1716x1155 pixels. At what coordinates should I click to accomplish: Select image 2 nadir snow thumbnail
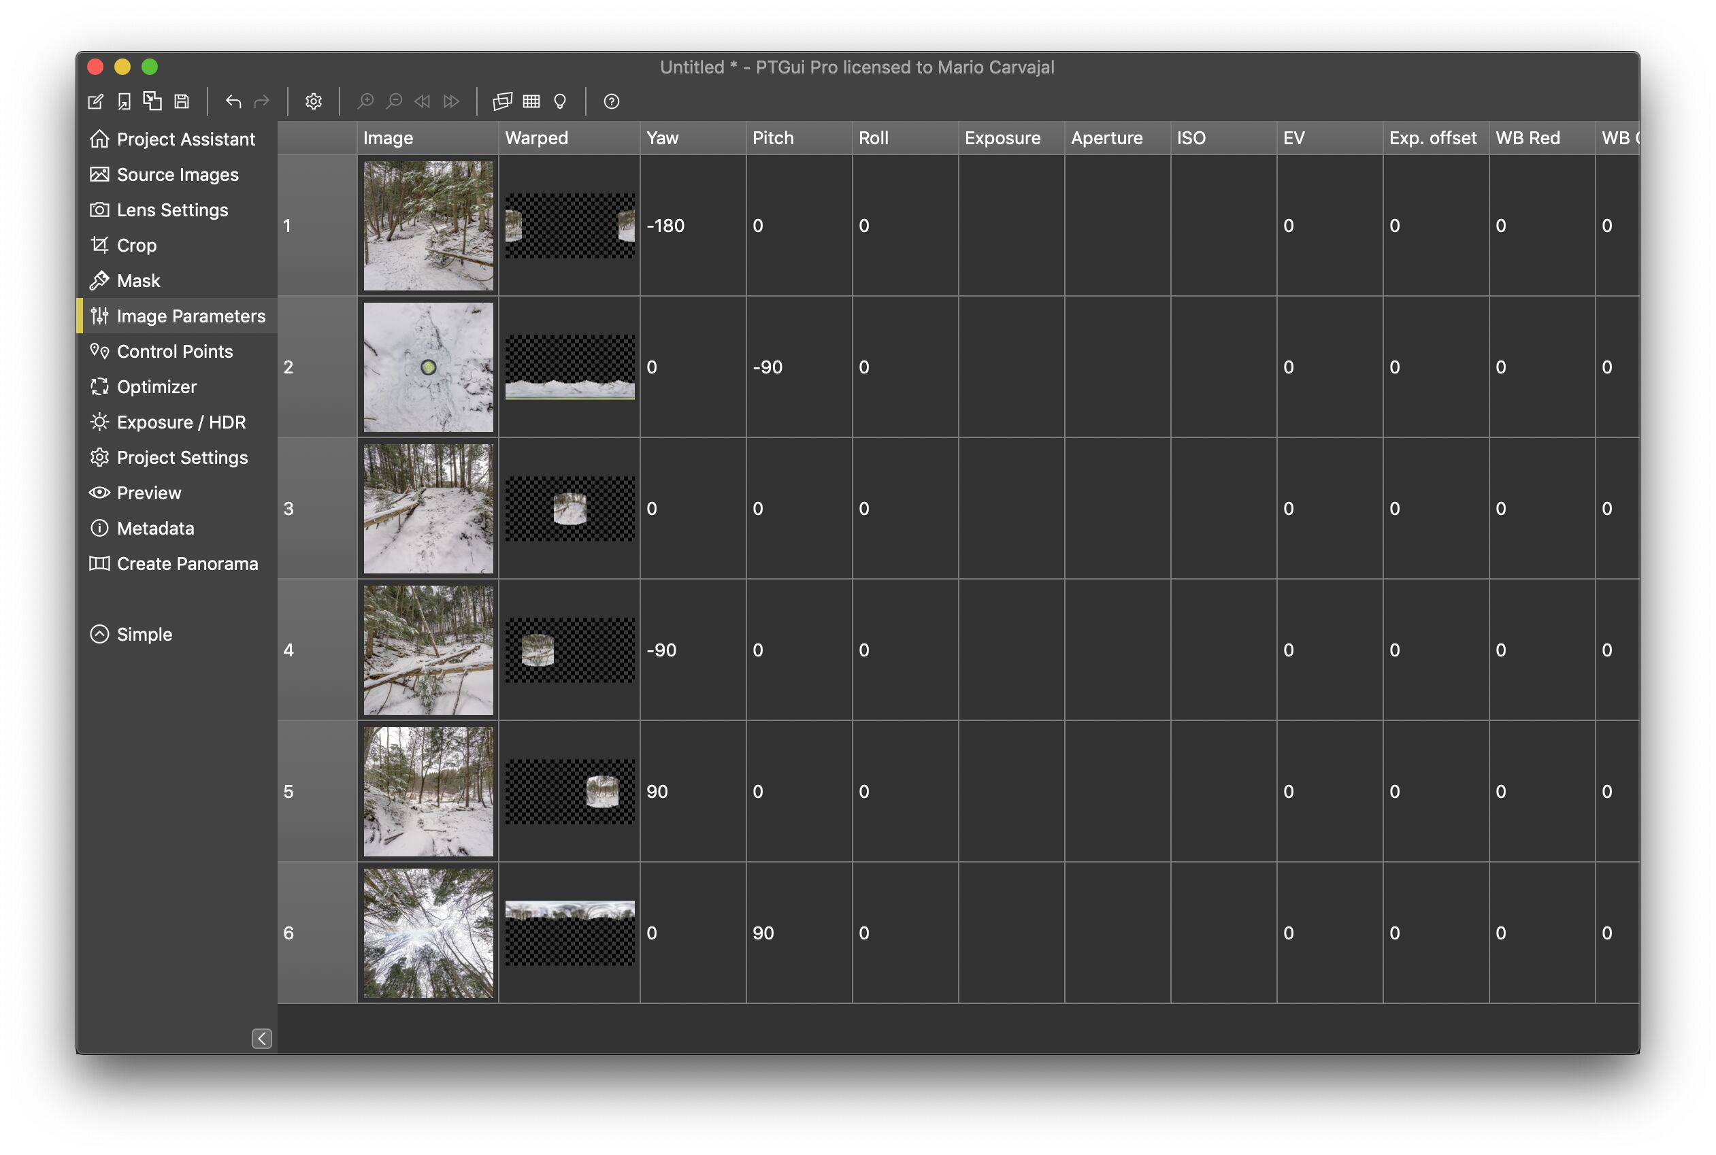[x=428, y=367]
